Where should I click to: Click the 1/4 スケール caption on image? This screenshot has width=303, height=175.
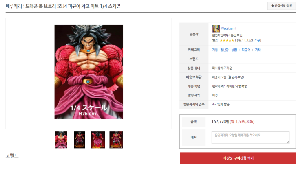coord(88,108)
